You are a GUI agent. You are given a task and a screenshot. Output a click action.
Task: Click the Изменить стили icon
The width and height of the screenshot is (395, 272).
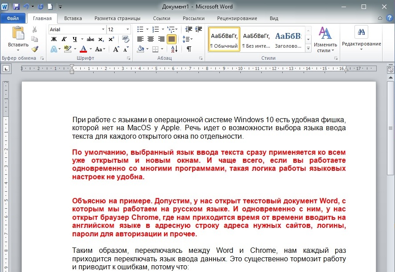coord(325,33)
